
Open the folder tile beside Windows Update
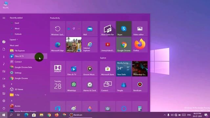tap(74, 29)
